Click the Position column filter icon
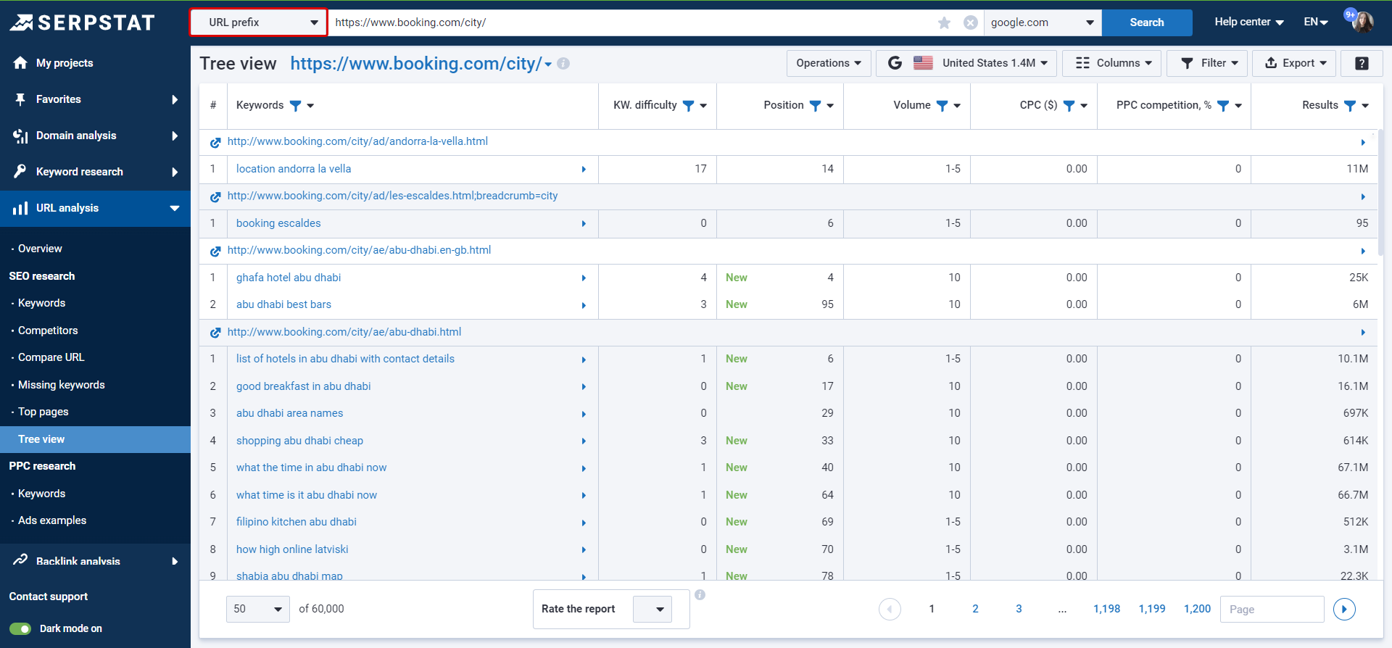 pos(815,106)
